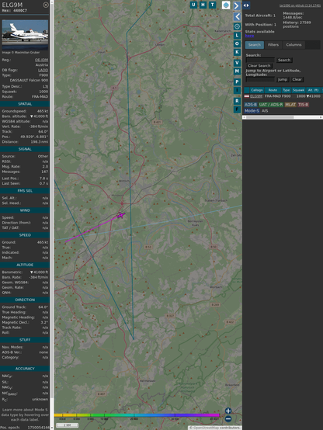Click the Jump to Airport input field
323x430 pixels.
click(x=260, y=79)
